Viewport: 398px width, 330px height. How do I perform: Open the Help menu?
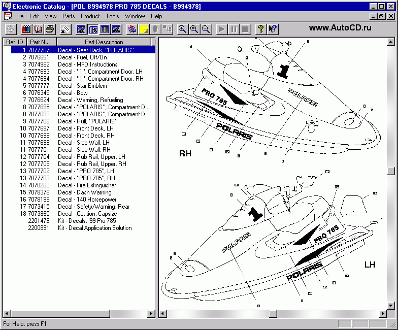[156, 16]
